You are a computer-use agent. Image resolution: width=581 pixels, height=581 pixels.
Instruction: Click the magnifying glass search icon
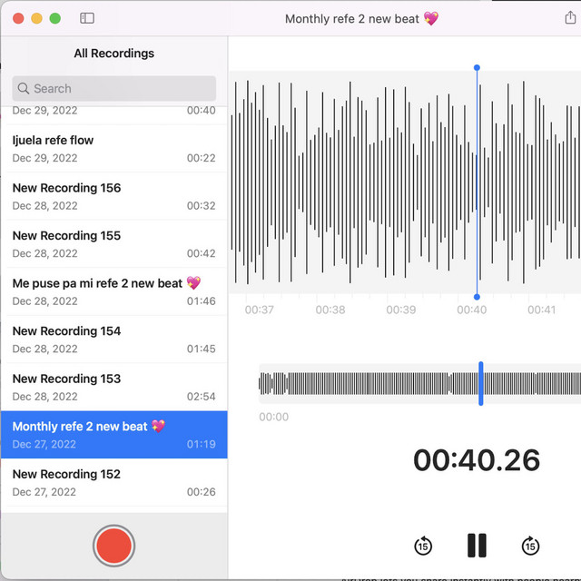tap(24, 89)
